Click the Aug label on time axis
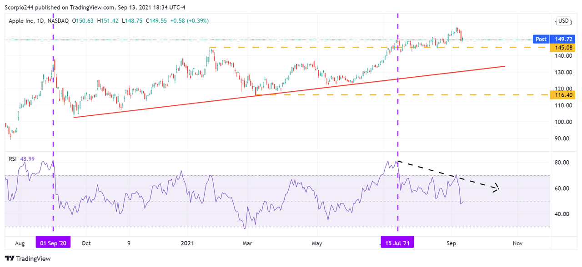 point(20,243)
